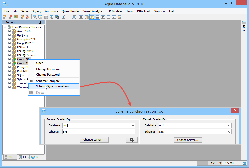Choose Schema Compare in context menu
The height and width of the screenshot is (168, 249).
tap(54, 81)
